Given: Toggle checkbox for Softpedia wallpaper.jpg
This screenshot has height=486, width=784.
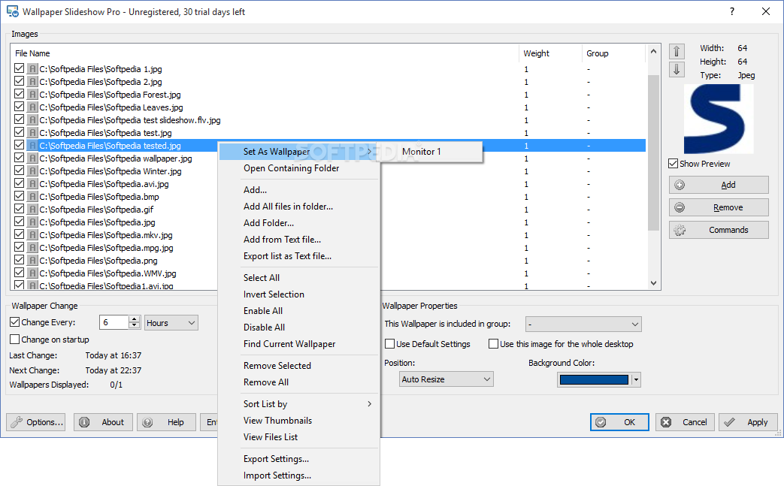Looking at the screenshot, I should point(19,157).
